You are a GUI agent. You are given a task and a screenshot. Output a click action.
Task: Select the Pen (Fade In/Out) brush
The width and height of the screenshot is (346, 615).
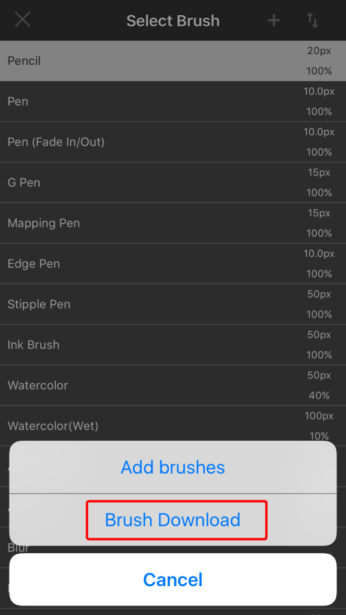pyautogui.click(x=173, y=142)
